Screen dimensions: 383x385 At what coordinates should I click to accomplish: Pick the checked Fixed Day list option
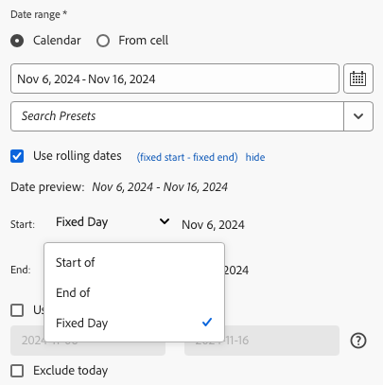pyautogui.click(x=134, y=323)
